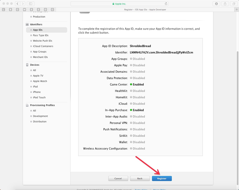Open the L favorite bookmark icon
Image resolution: width=239 pixels, height=190 pixels.
tap(4, 10)
